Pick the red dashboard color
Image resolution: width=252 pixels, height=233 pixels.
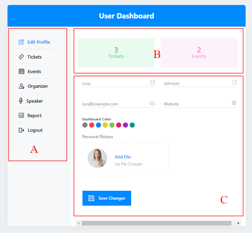point(92,125)
